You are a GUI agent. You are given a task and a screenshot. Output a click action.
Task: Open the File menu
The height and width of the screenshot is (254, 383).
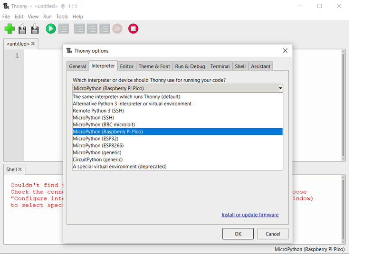[x=6, y=17]
